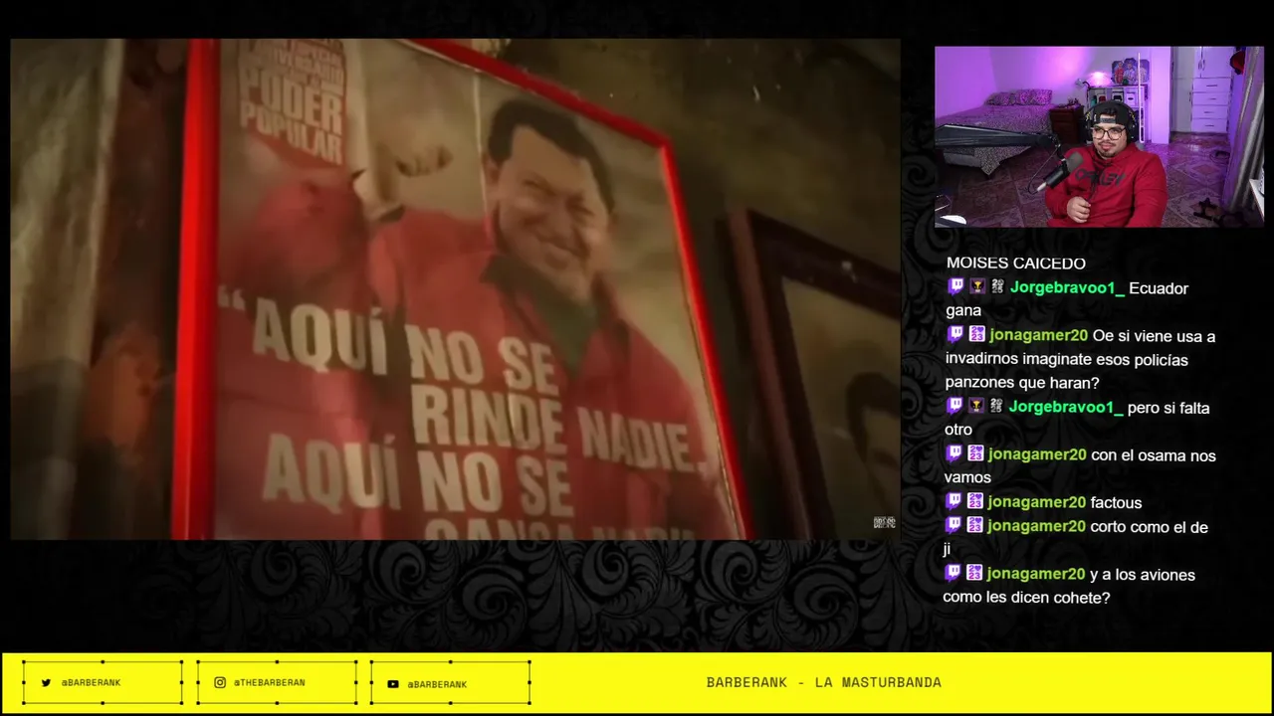Click the streamer webcam feed

(1099, 137)
